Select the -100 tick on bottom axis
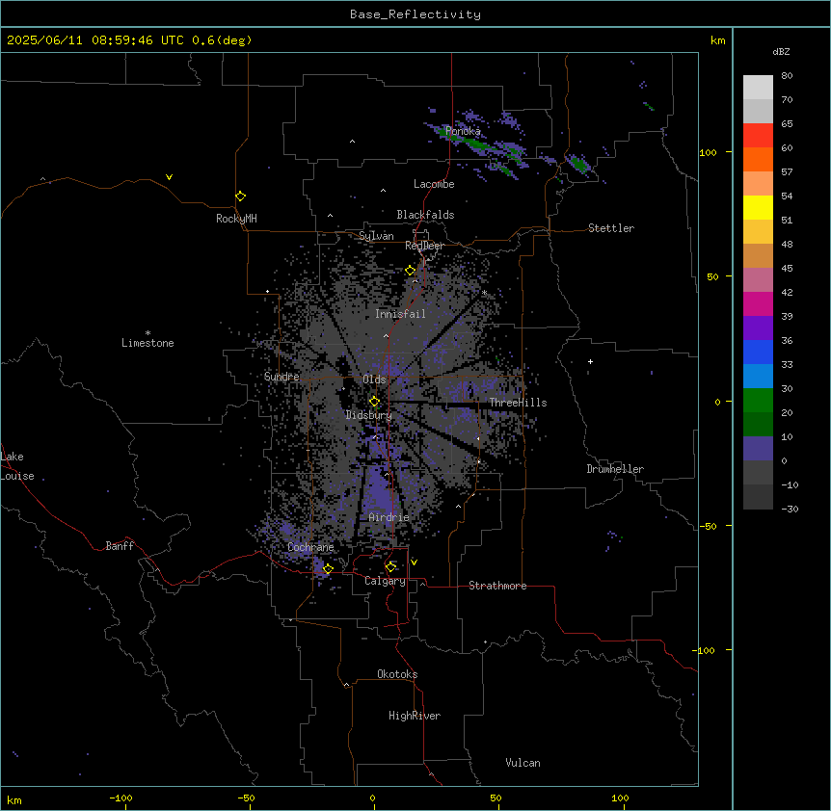831x811 pixels. (x=121, y=798)
